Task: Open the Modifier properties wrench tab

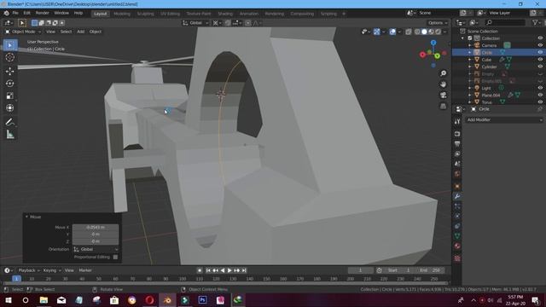Action: pyautogui.click(x=457, y=196)
